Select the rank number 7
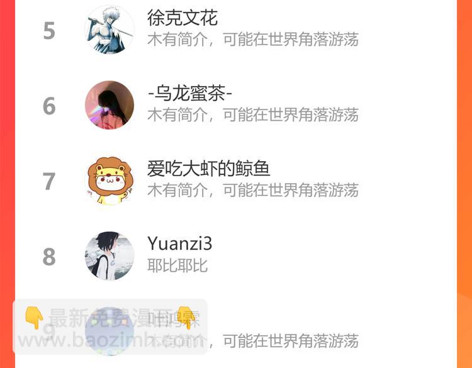 49,181
